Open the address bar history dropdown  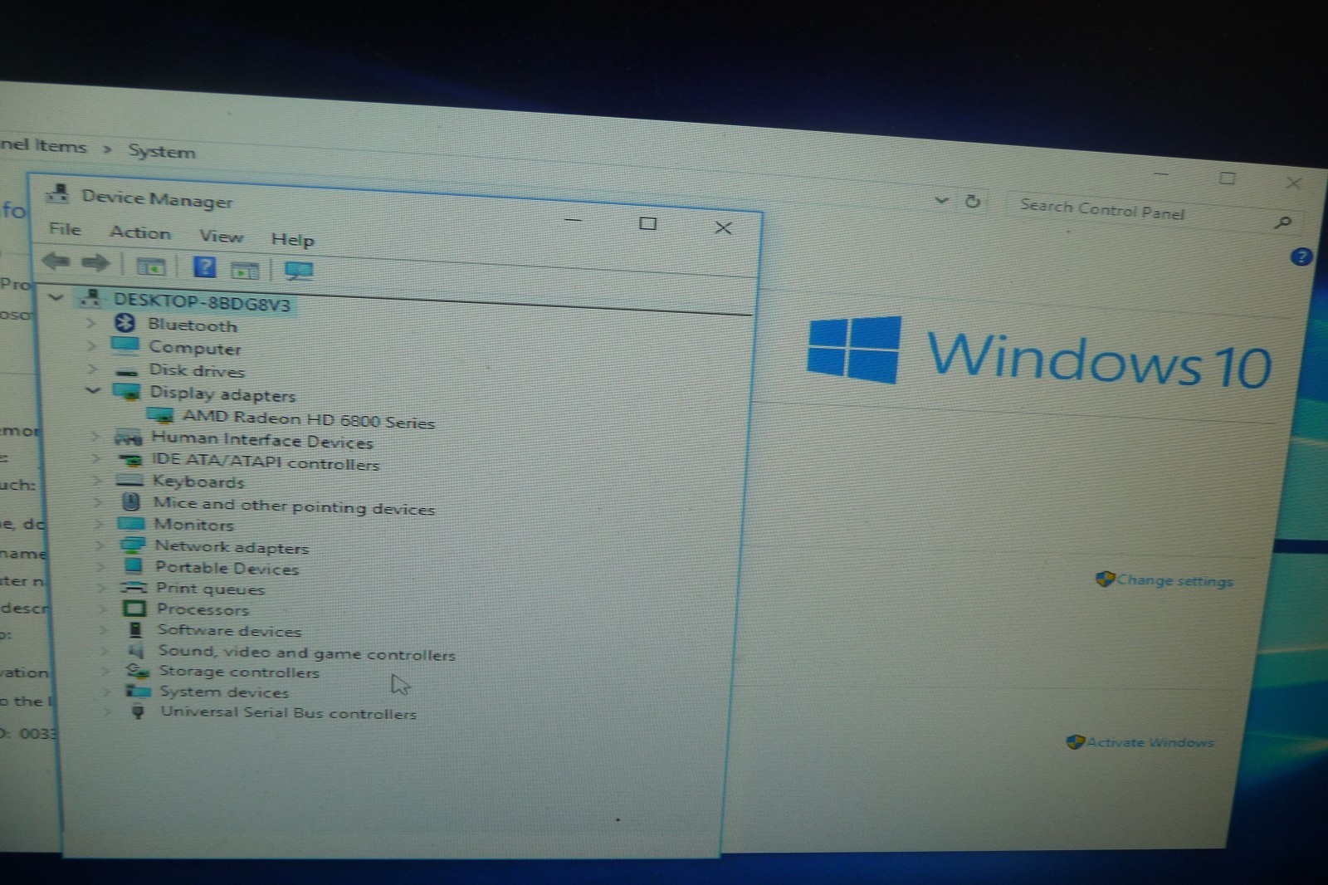[941, 200]
